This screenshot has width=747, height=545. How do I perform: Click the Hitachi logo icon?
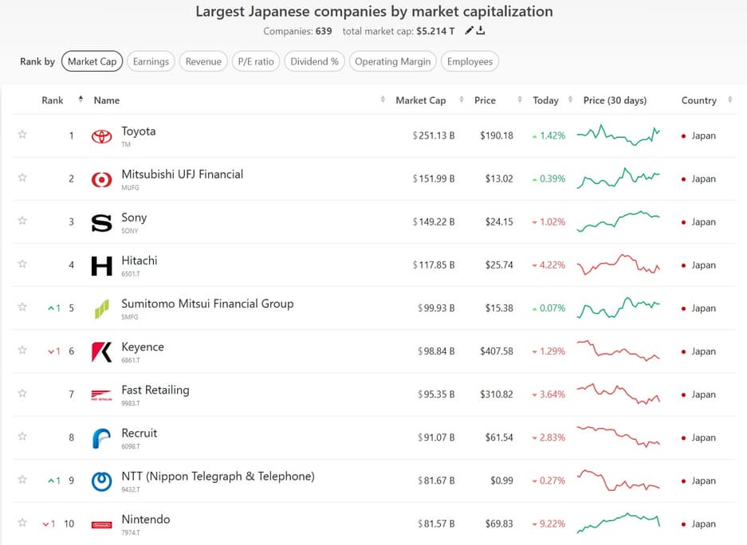(x=102, y=266)
